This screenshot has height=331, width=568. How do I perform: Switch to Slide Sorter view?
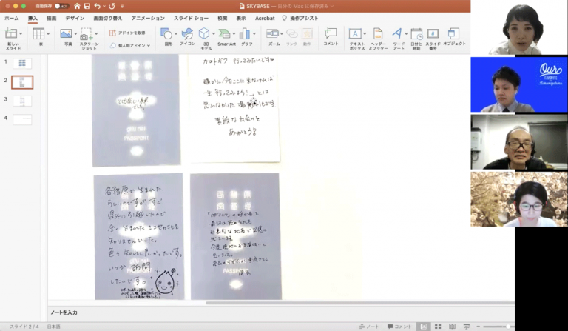coord(438,327)
